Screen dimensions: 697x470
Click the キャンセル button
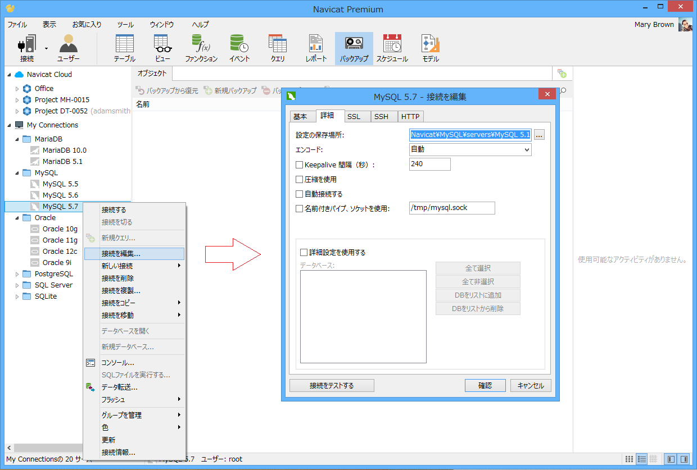(531, 386)
